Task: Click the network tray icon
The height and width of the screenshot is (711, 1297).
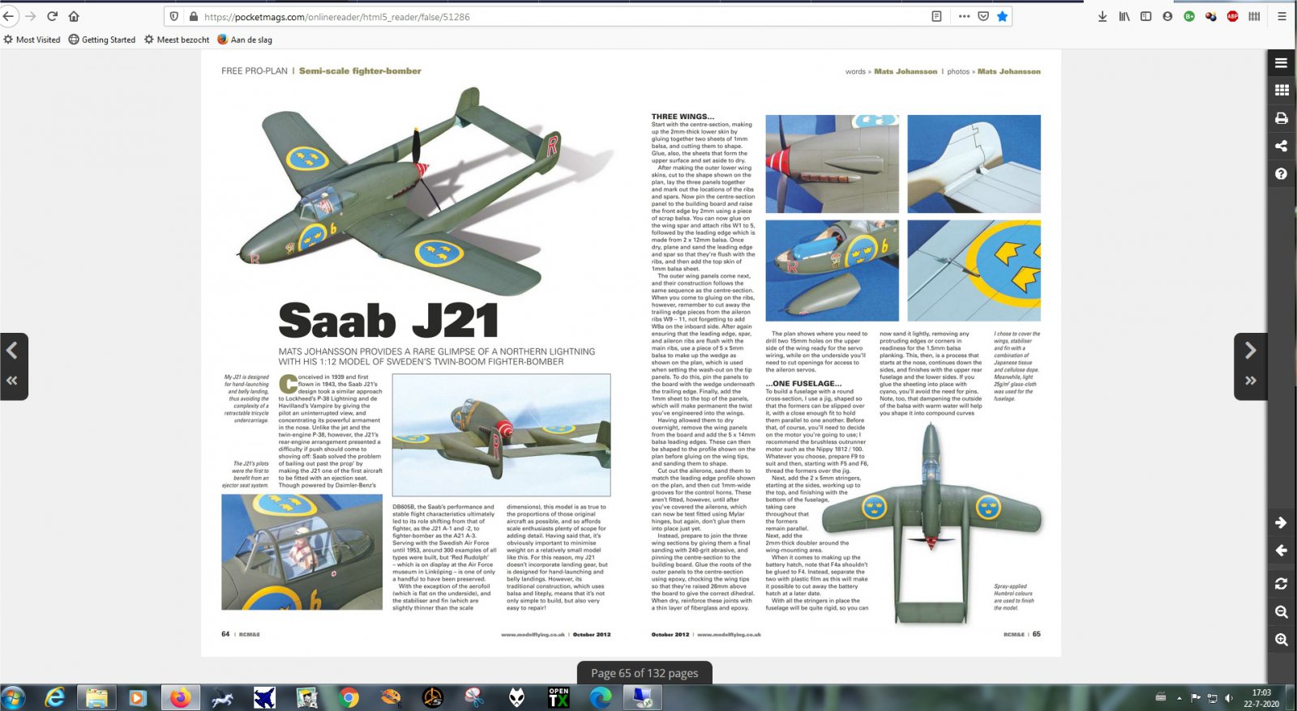Action: [1213, 698]
